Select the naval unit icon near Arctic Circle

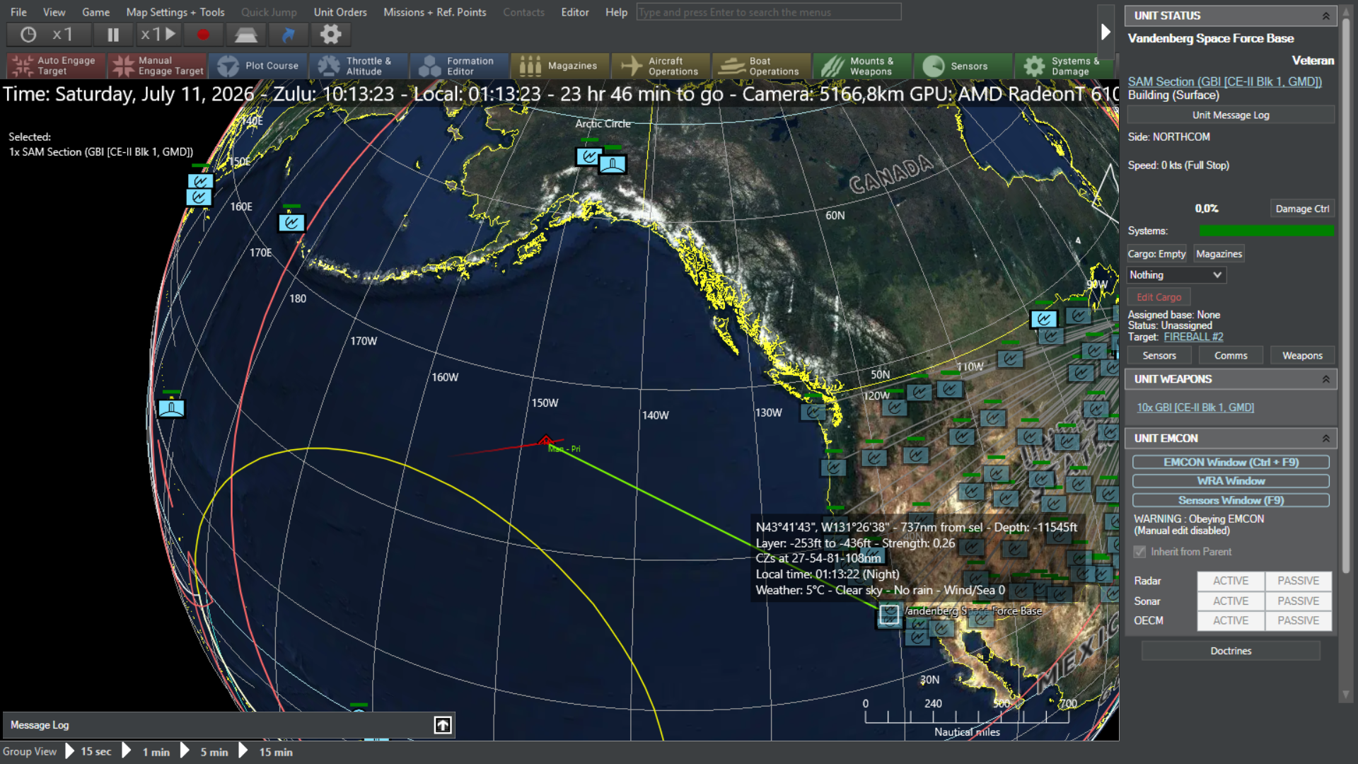613,165
